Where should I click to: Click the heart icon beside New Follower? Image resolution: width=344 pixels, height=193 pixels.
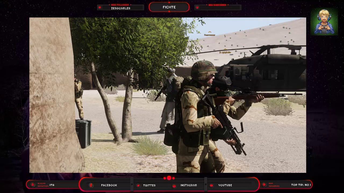tap(100, 8)
